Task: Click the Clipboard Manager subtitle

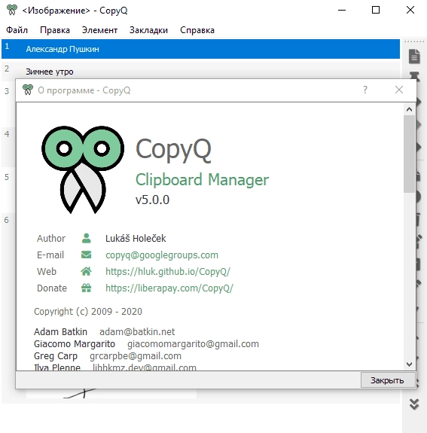Action: [202, 179]
